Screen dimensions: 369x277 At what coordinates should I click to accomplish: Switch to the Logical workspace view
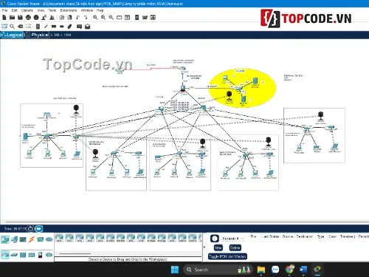[13, 35]
